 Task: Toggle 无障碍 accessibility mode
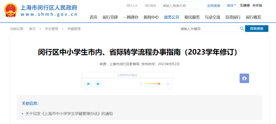pos(245,5)
